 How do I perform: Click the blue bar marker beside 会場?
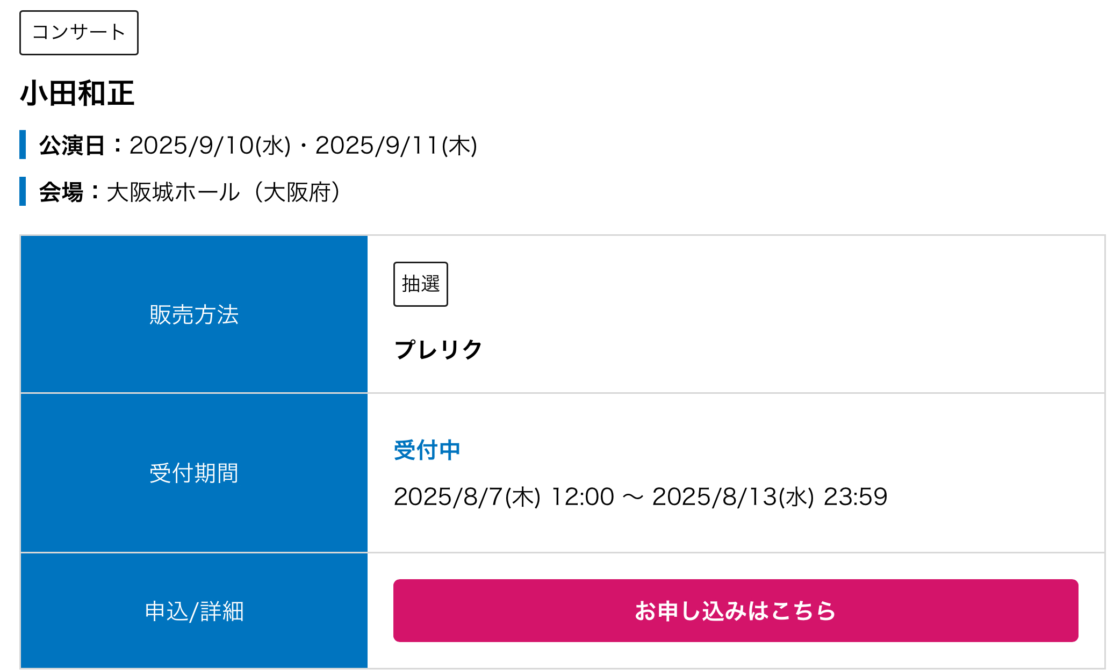[x=23, y=191]
